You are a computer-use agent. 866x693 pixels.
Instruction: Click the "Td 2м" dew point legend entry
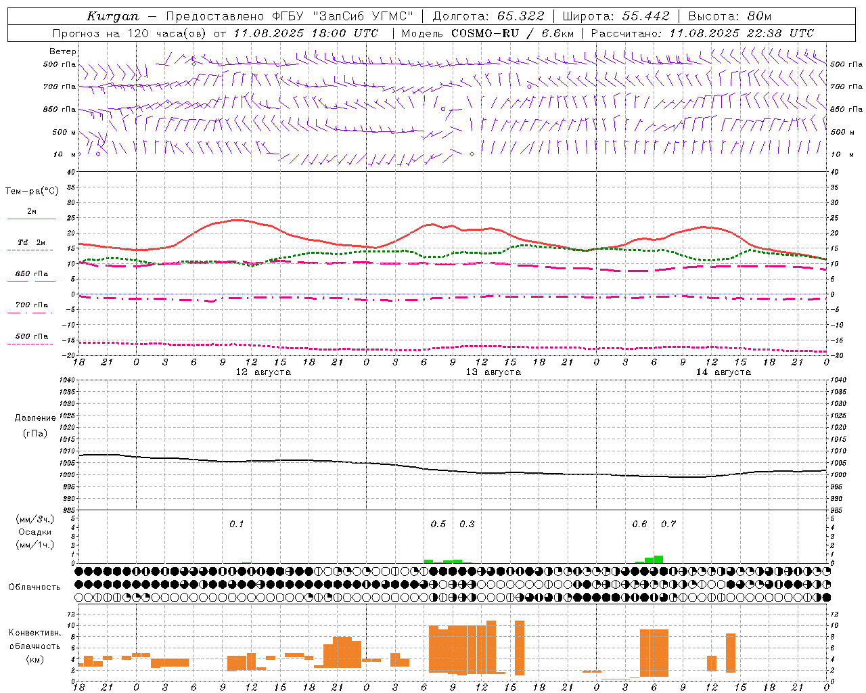[x=32, y=242]
